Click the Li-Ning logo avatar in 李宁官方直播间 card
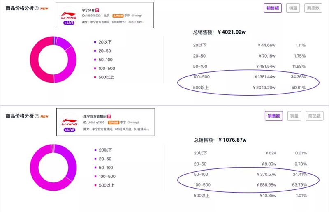The height and width of the screenshot is (212, 329). pyautogui.click(x=69, y=122)
